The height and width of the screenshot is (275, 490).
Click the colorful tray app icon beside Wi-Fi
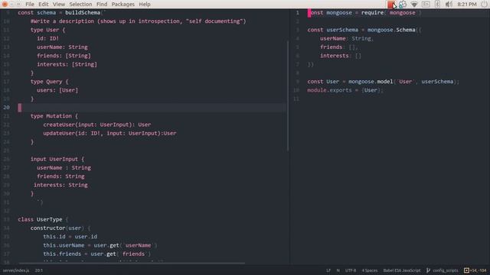pos(403,5)
